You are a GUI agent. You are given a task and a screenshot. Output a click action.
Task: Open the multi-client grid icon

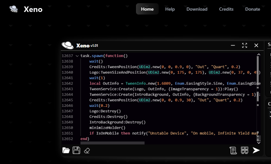pyautogui.click(x=244, y=150)
